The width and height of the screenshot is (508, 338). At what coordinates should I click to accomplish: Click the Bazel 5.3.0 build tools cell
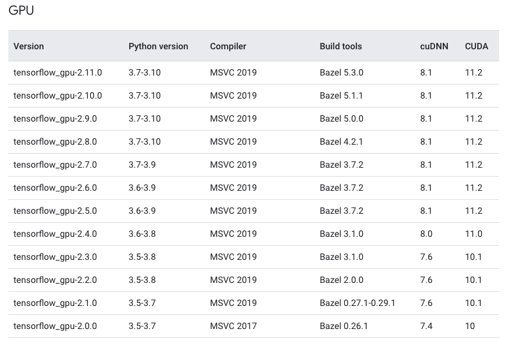tap(341, 73)
